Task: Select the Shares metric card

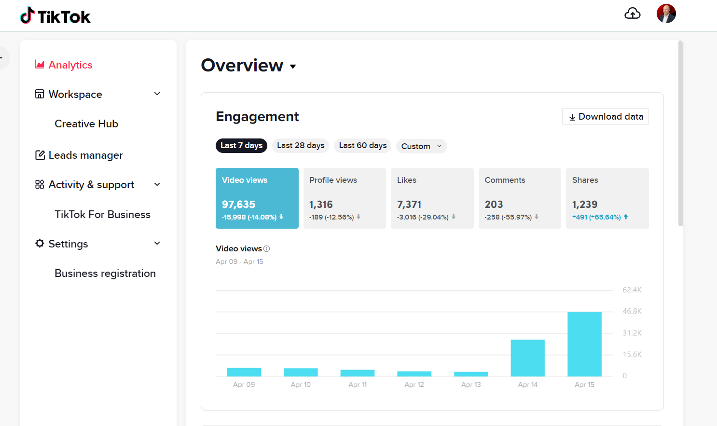Action: click(607, 198)
